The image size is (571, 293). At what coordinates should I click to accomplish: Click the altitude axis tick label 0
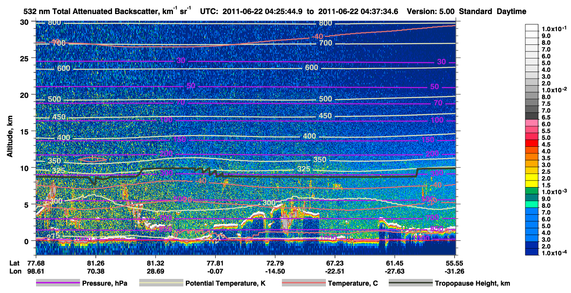[27, 241]
